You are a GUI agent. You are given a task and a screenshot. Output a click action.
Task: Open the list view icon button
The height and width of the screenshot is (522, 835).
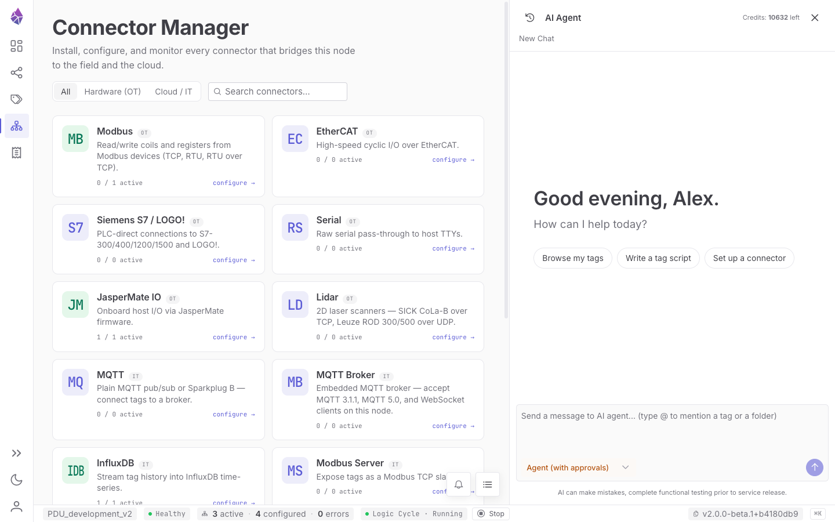(488, 484)
